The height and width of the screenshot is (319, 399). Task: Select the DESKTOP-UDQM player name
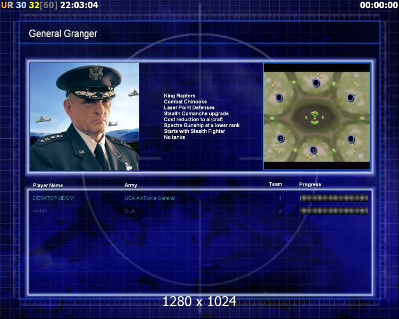click(x=53, y=198)
